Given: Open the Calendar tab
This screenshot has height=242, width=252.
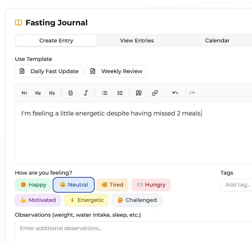Looking at the screenshot, I should tap(217, 41).
